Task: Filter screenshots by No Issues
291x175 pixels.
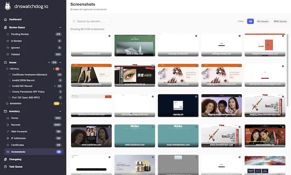Action: pyautogui.click(x=263, y=21)
